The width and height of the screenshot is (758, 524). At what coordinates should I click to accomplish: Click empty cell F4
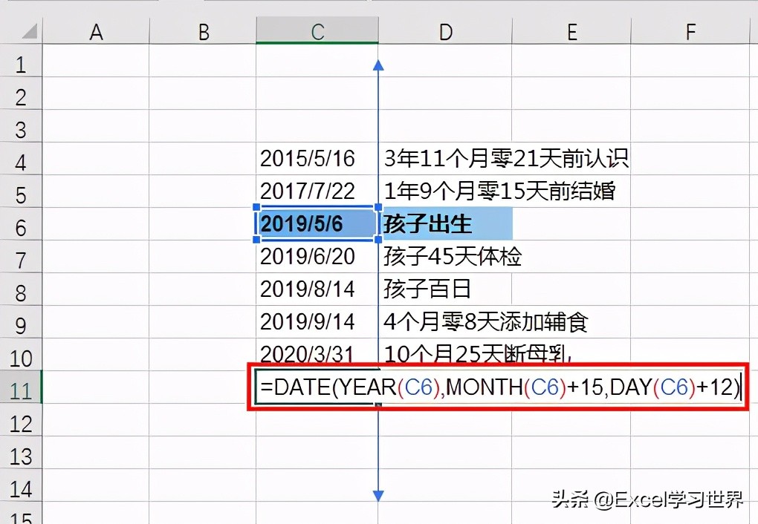click(x=691, y=158)
